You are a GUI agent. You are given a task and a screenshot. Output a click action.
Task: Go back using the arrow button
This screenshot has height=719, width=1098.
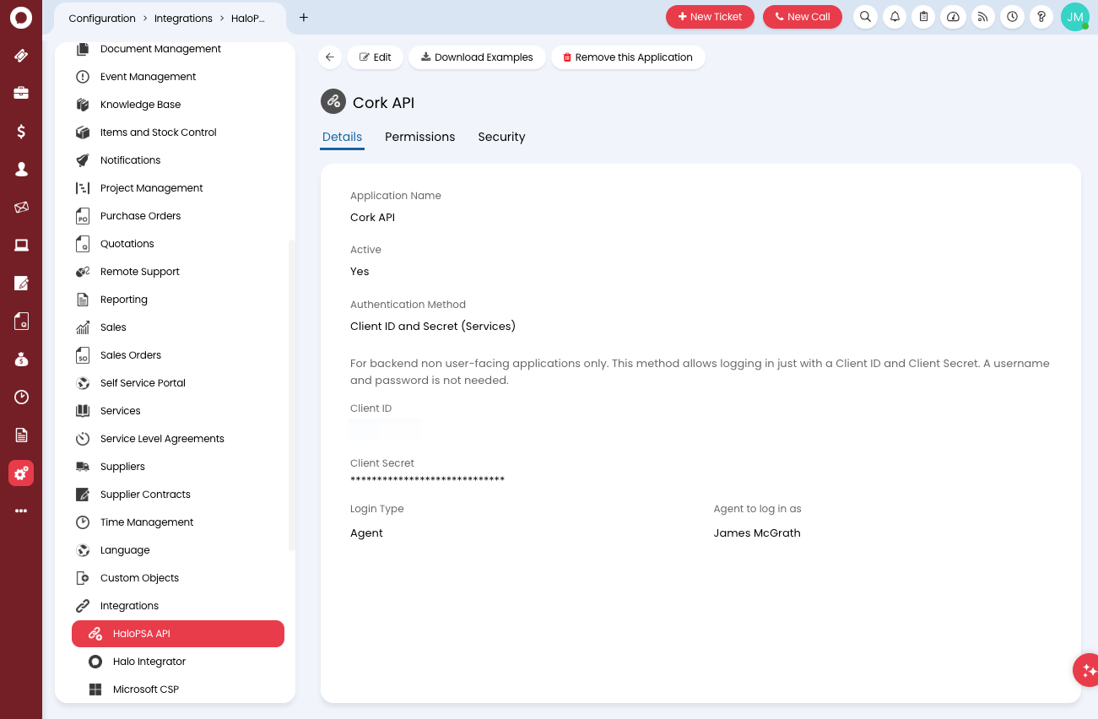[x=330, y=57]
